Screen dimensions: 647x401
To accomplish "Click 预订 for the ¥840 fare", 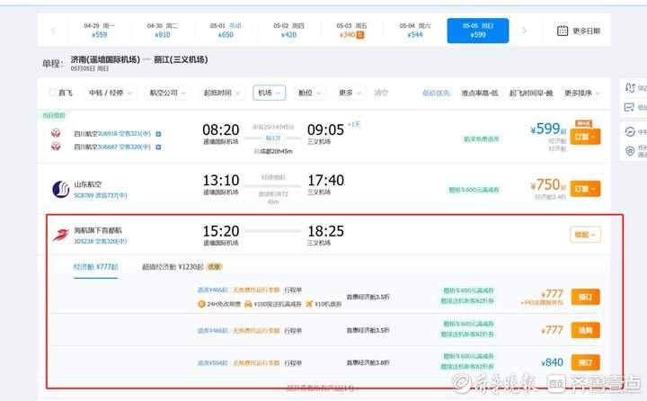I will point(585,362).
